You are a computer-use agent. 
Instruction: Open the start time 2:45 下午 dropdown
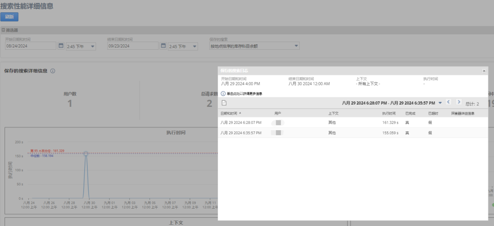[81, 47]
